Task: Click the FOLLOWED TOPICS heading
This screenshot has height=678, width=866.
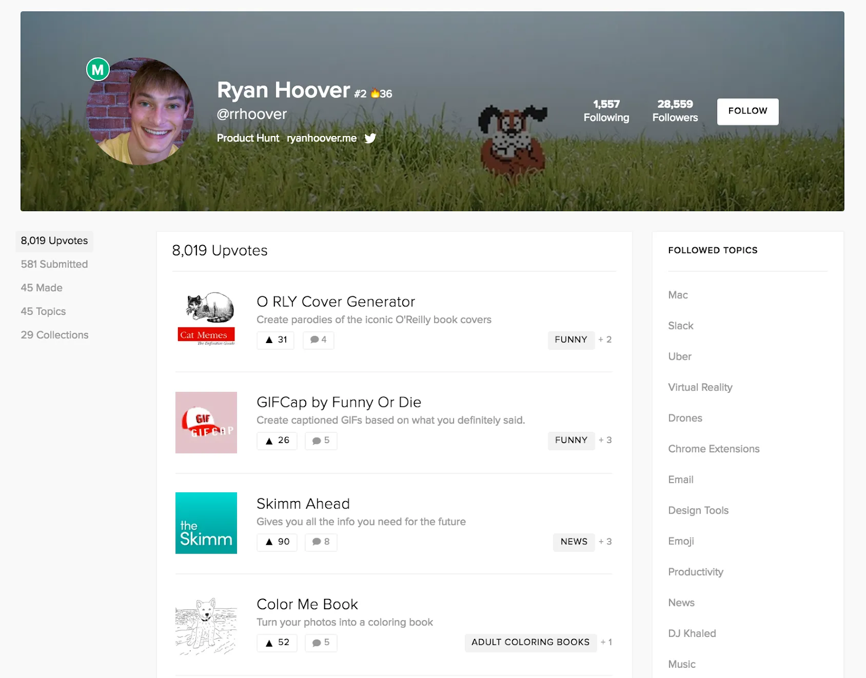Action: tap(713, 251)
